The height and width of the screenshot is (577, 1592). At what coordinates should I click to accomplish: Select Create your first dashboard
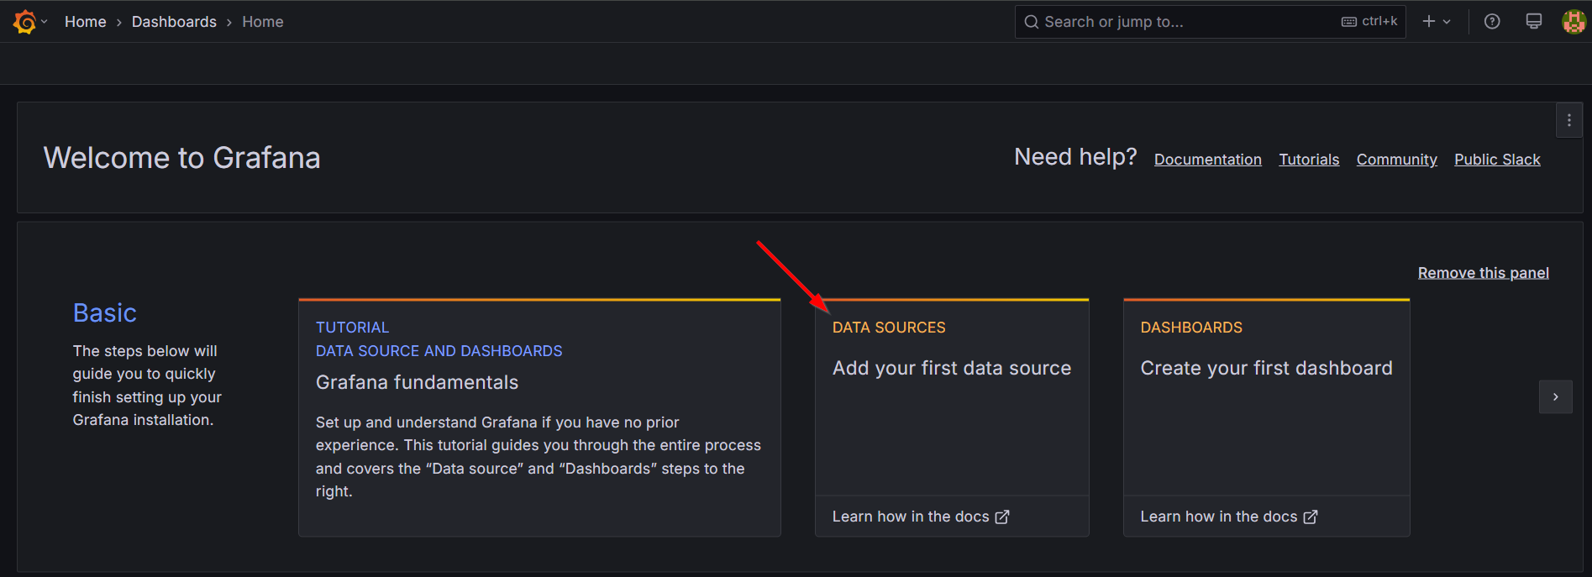[1266, 368]
